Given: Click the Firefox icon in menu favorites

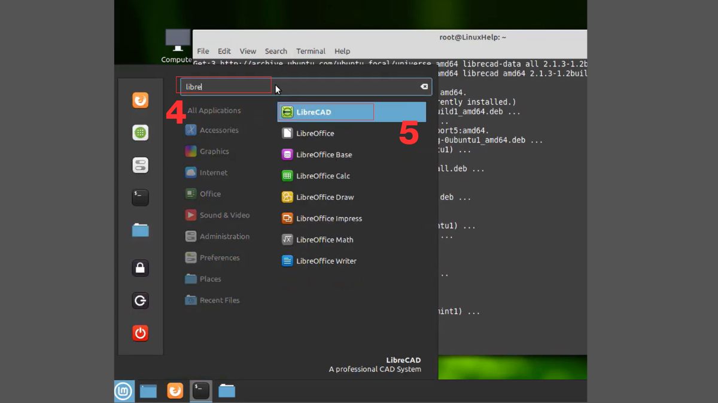Looking at the screenshot, I should click(141, 100).
